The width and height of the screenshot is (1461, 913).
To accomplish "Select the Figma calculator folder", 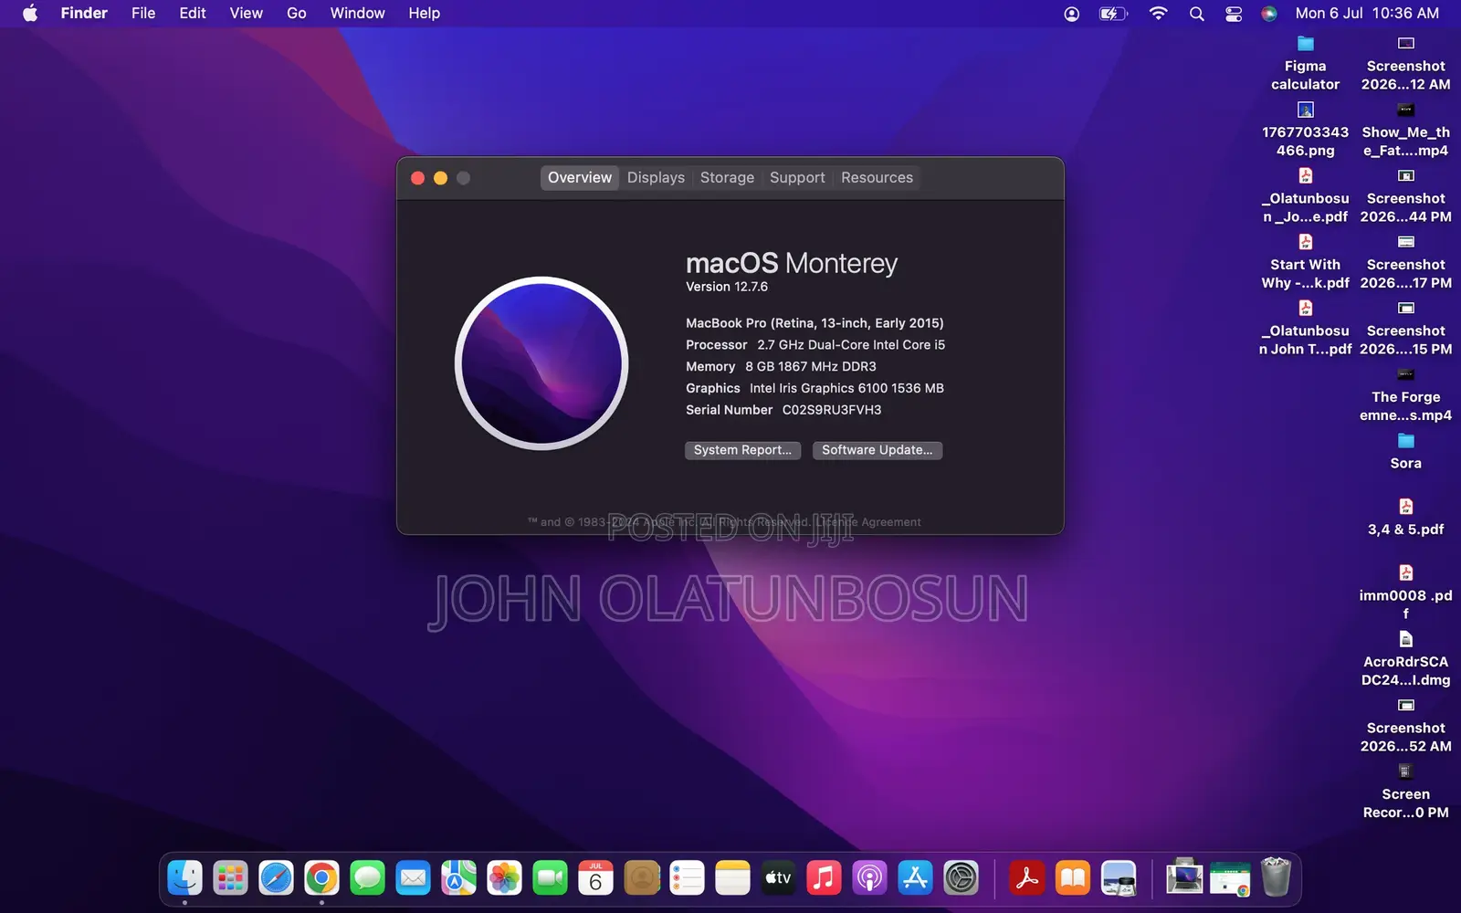I will (x=1305, y=63).
